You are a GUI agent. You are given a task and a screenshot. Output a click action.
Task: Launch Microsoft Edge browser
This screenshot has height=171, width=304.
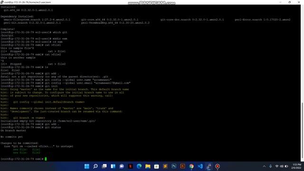tap(139, 166)
